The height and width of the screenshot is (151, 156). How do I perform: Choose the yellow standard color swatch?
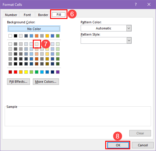click(26, 72)
